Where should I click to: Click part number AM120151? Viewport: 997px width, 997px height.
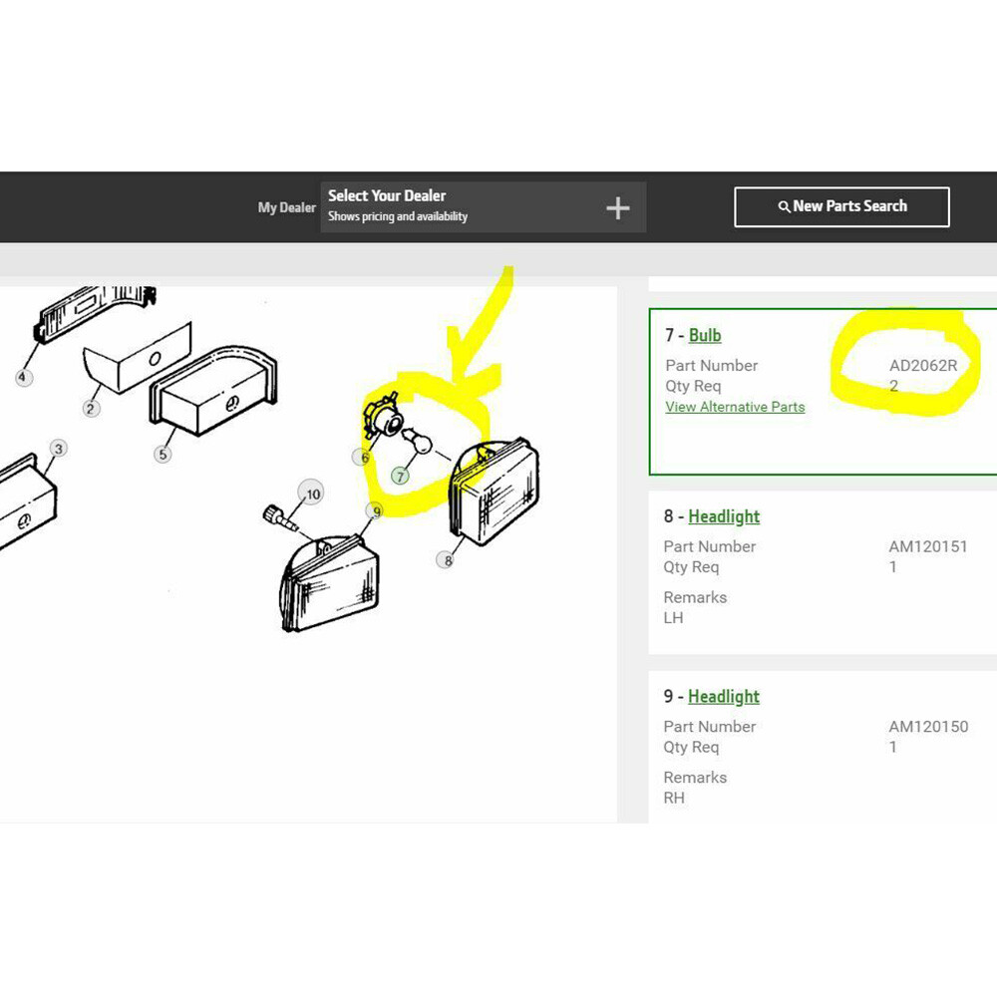927,546
